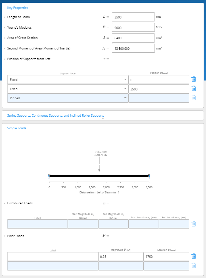206x278 pixels.
Task: Open the second Fixed support type dropdown
Action: 125,89
